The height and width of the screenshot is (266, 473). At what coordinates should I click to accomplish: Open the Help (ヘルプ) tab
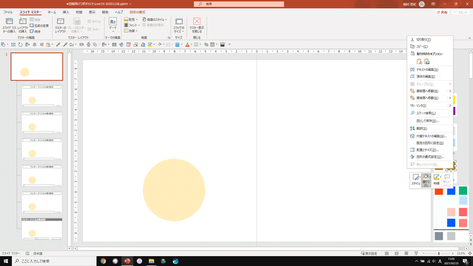click(119, 12)
